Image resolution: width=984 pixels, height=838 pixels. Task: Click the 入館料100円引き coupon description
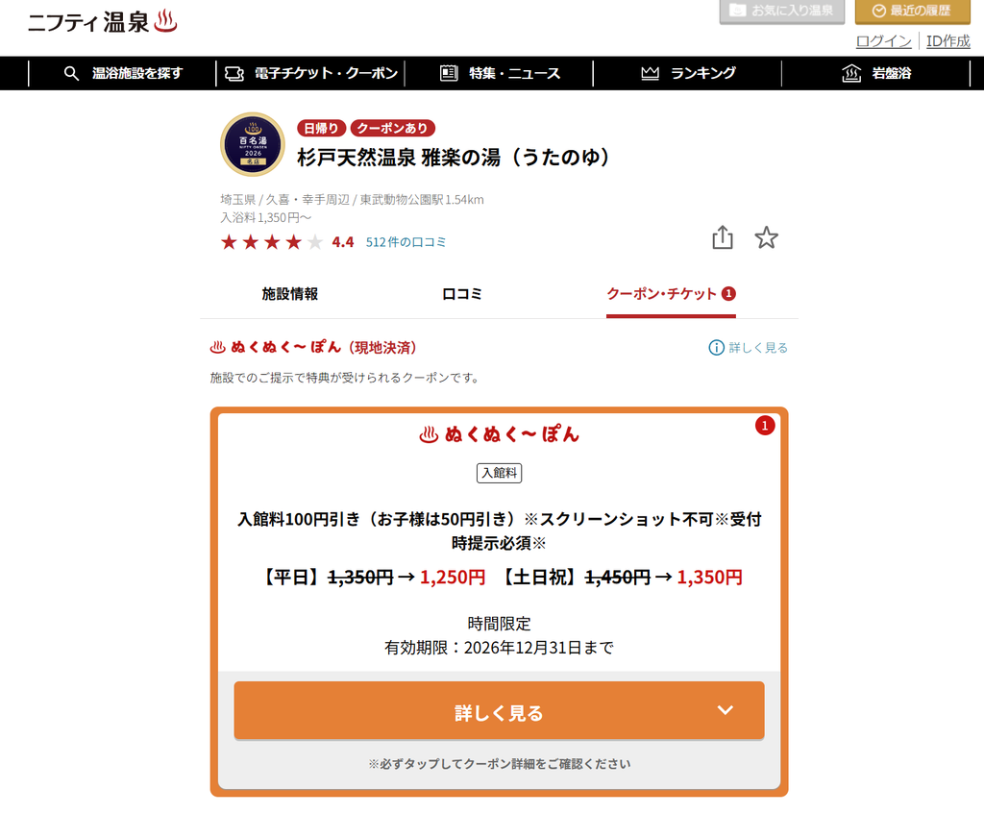pyautogui.click(x=500, y=531)
